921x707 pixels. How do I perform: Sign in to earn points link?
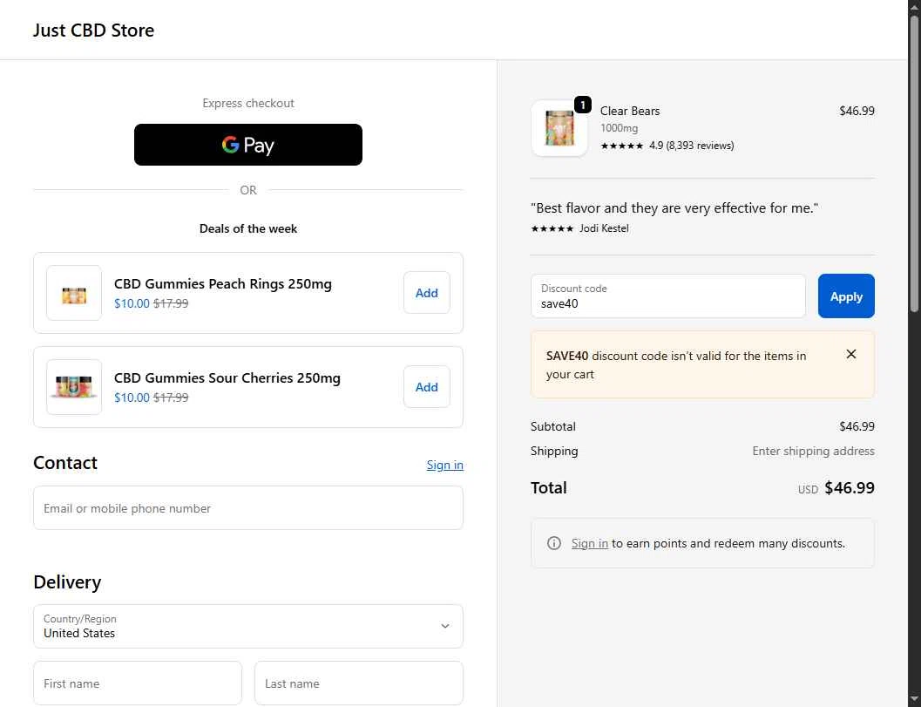point(589,543)
